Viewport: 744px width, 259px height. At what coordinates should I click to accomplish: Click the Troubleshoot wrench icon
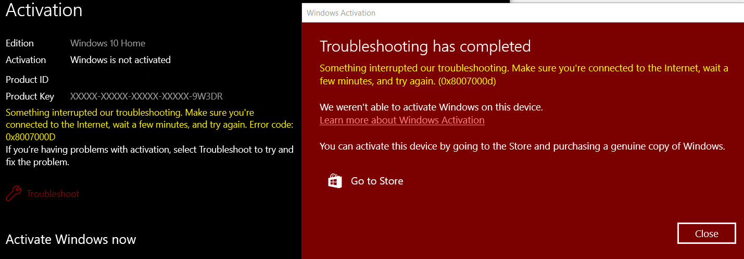point(13,194)
